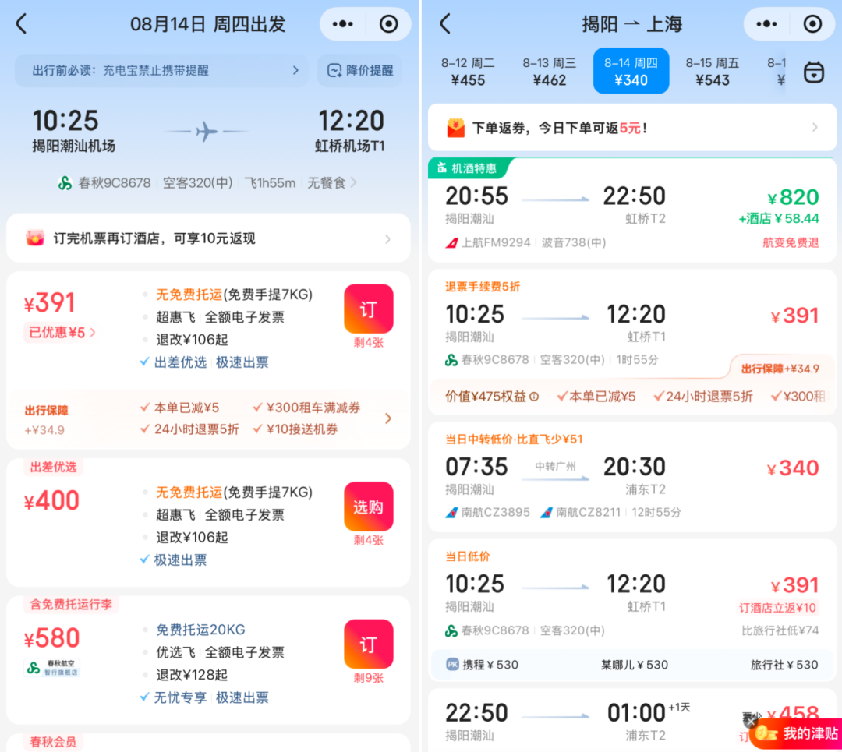The height and width of the screenshot is (752, 842).
Task: Tap the back arrow on the departure date page
Action: [21, 24]
